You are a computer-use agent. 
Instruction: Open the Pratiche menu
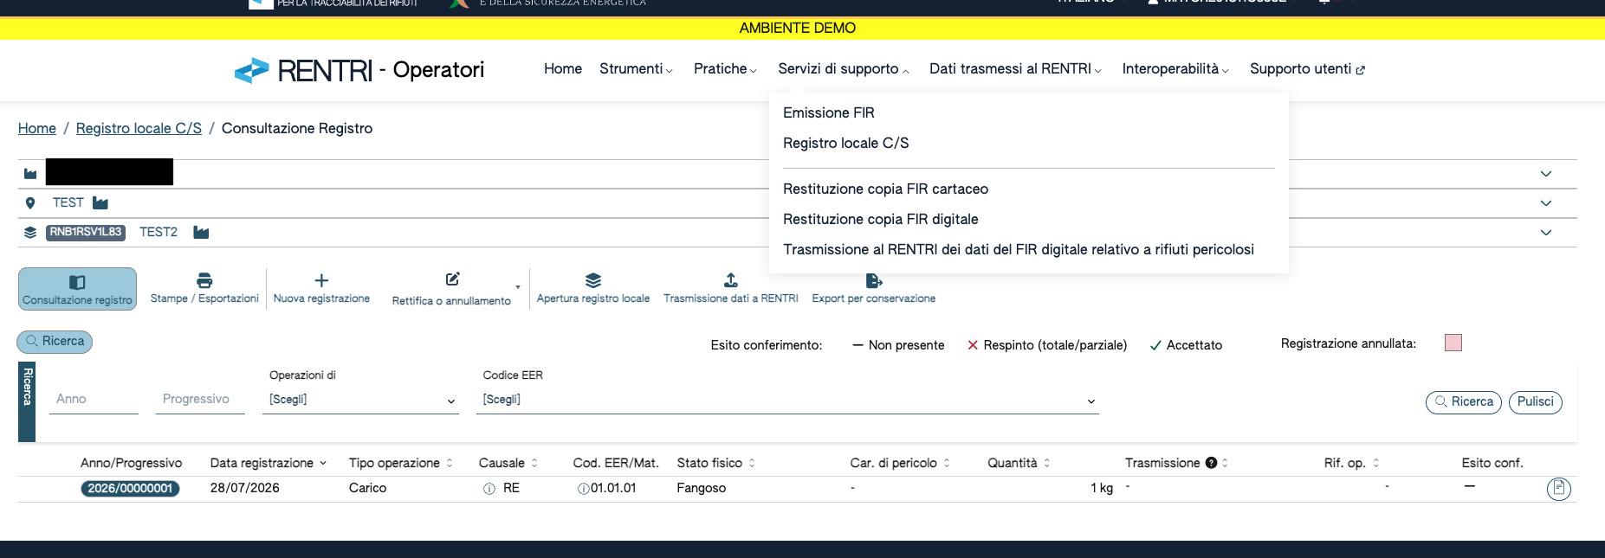(725, 69)
